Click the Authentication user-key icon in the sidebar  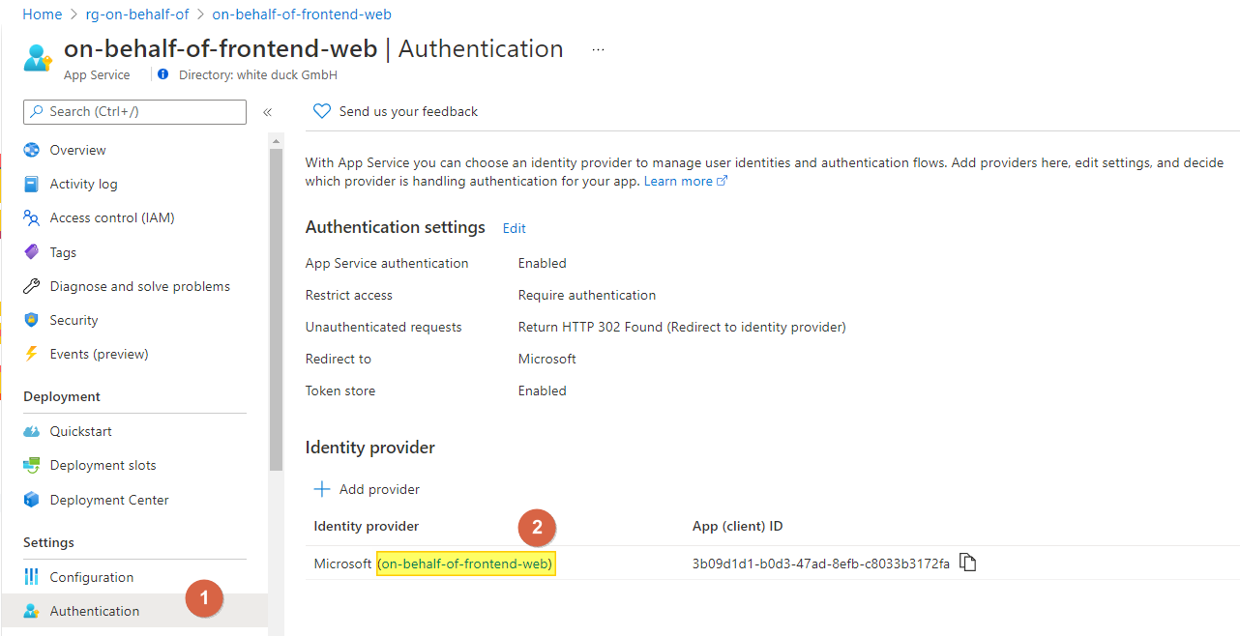pos(32,611)
